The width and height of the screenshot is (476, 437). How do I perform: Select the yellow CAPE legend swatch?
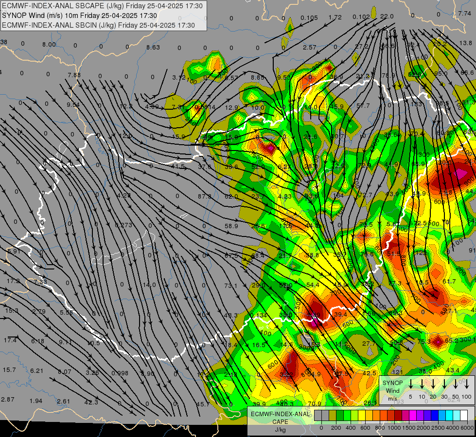click(362, 415)
